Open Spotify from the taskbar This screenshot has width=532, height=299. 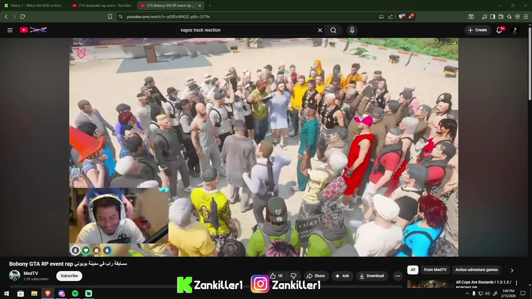[75, 294]
